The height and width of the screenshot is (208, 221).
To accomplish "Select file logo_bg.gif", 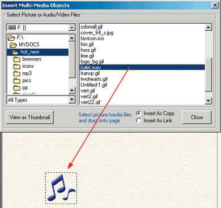I will point(92,62).
